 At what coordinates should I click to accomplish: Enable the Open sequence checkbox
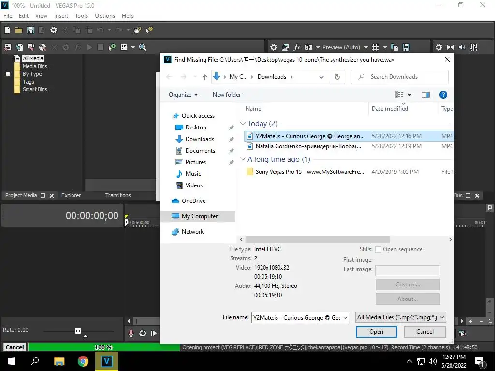[378, 250]
